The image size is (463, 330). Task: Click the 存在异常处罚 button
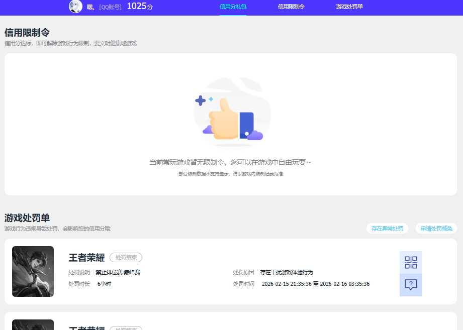pyautogui.click(x=387, y=229)
